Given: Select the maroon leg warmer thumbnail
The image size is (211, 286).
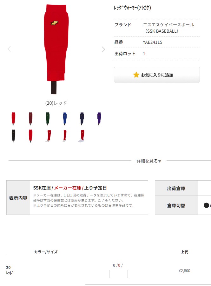Looking at the screenshot, I should tap(30, 119).
